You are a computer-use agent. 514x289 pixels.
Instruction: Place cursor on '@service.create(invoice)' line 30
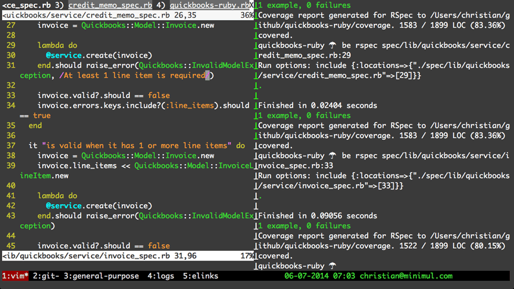pyautogui.click(x=99, y=56)
